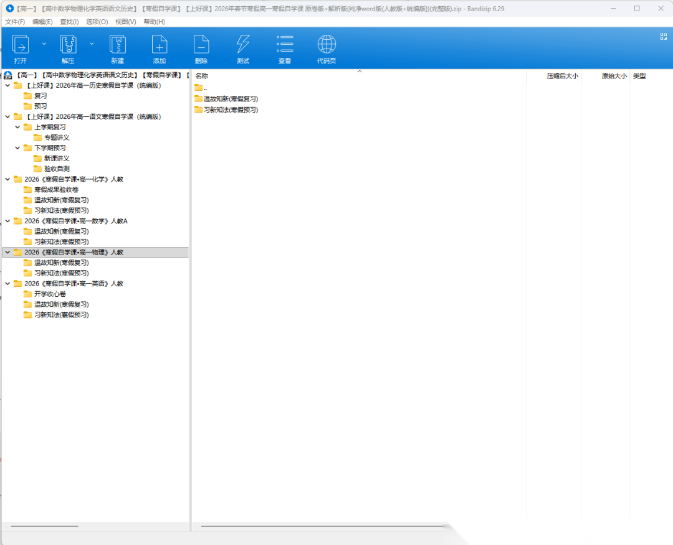Click the New archive (新建) icon
Screen dimensions: 673x545
tap(117, 45)
